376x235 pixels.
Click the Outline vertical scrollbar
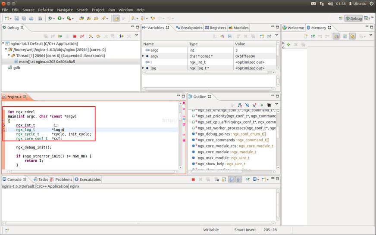coord(278,140)
